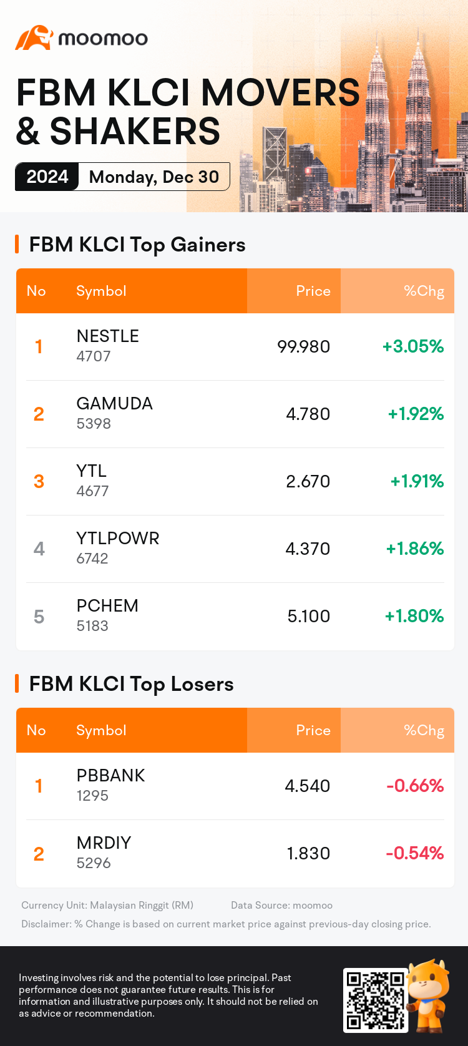
Task: Click the Symbol header in Top Gainers
Action: [101, 291]
